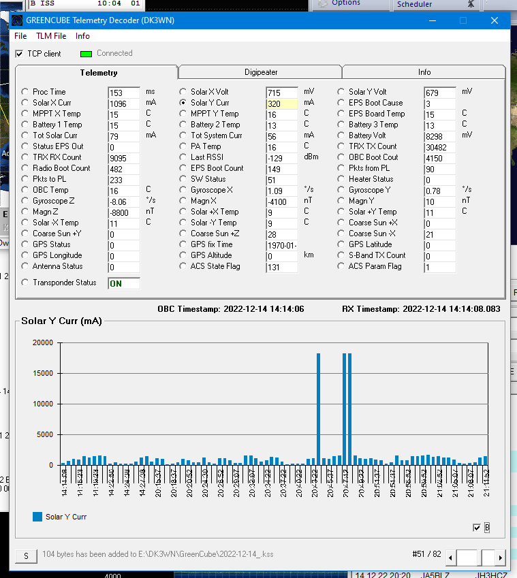Image resolution: width=517 pixels, height=578 pixels.
Task: Select the S-Band TX Count radio button
Action: [x=341, y=255]
